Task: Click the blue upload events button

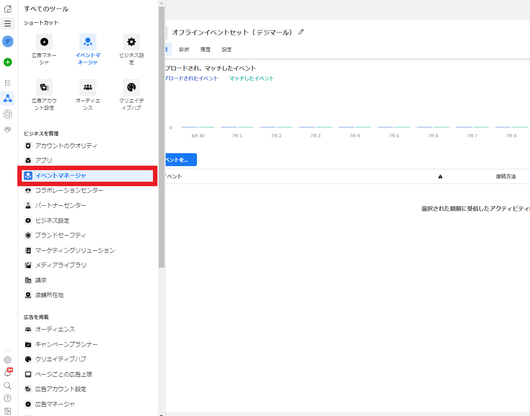Action: (181, 160)
